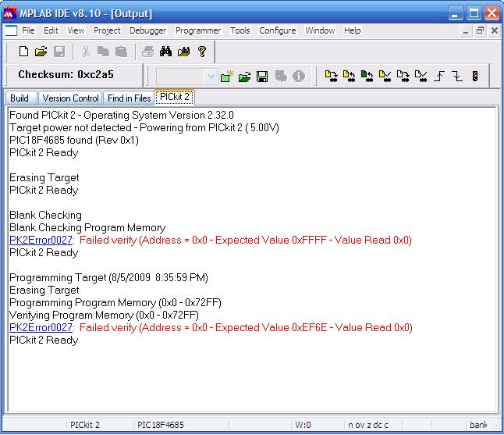
Task: Switch to the Version Control tab
Action: click(x=70, y=98)
